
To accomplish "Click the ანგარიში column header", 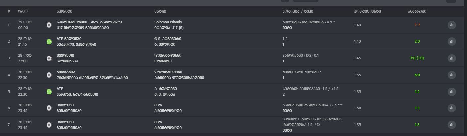I will tap(417, 11).
